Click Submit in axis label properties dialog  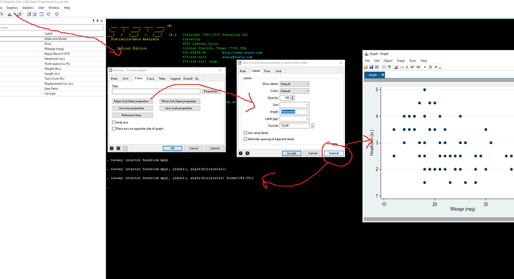pyautogui.click(x=333, y=153)
